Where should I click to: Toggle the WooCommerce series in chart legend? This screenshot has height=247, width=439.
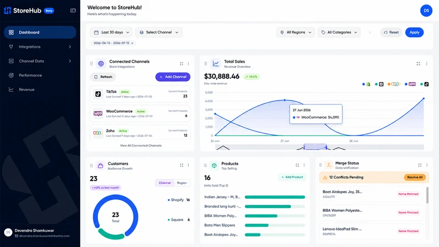pos(410,84)
